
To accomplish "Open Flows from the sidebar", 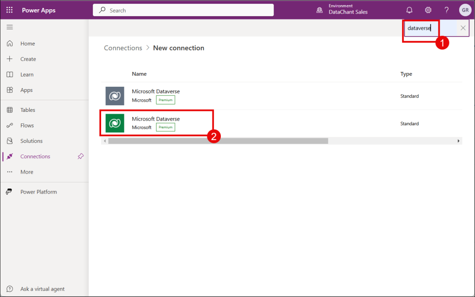I will [x=27, y=125].
